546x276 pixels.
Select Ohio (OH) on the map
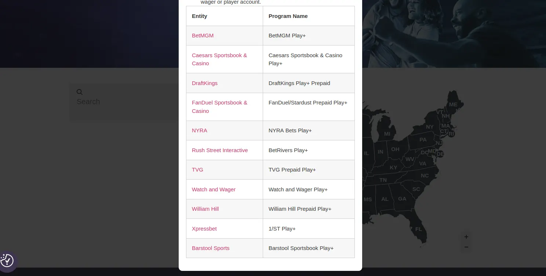pos(395,149)
